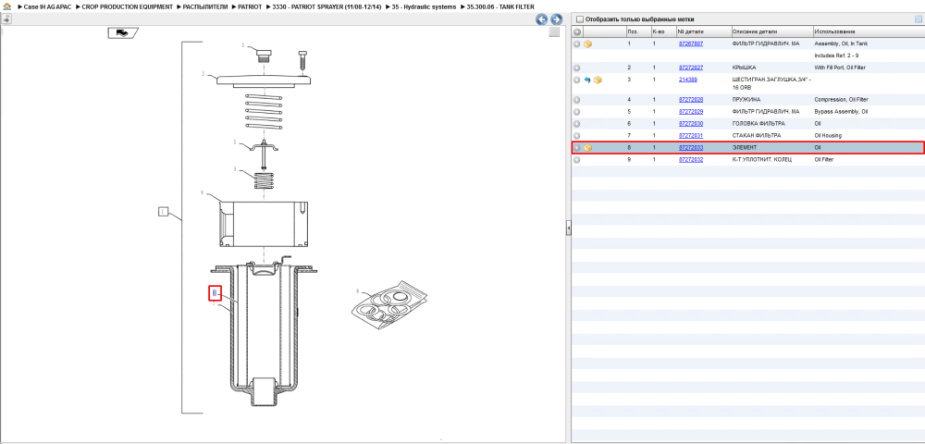
Task: Open the Case IH AG APAC breadcrumb
Action: [x=47, y=6]
